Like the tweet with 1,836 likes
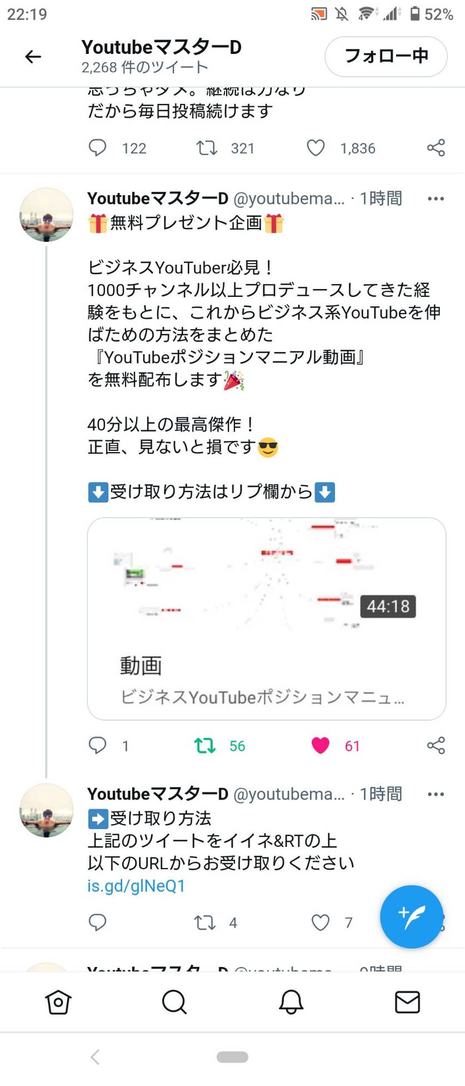 coord(316,148)
